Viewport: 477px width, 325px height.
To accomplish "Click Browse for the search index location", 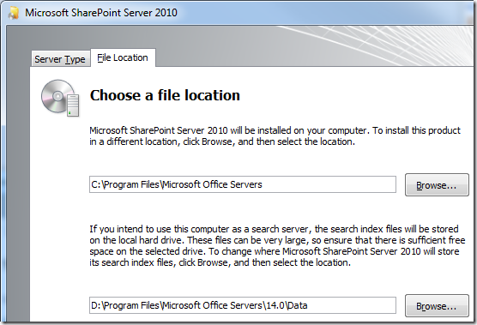I will [x=437, y=305].
